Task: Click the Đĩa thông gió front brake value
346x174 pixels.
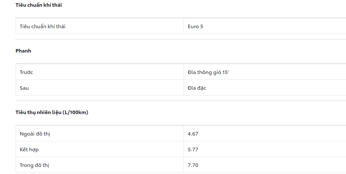Action: click(205, 72)
